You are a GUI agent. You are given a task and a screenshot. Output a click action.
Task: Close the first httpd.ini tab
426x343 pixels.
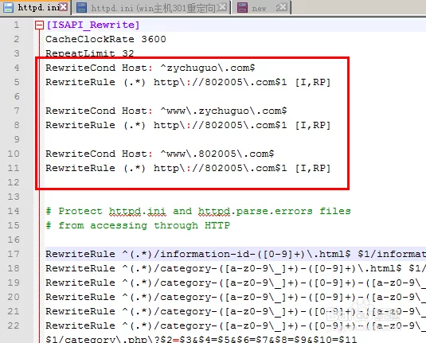64,7
